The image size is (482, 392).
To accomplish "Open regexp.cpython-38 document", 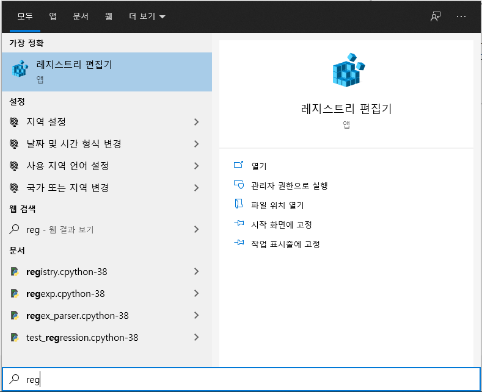I will pos(107,293).
